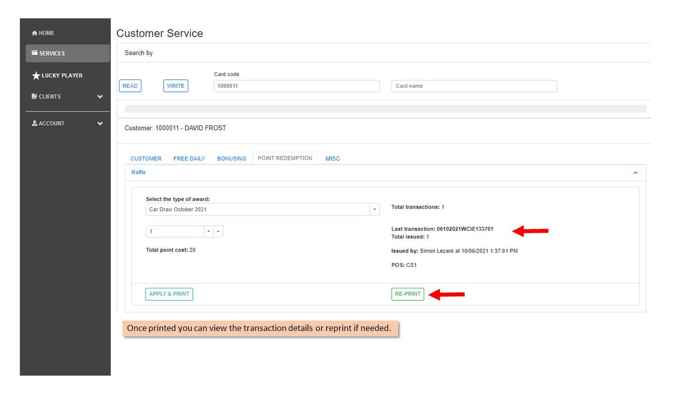Decrease quantity with down stepper arrow
675x394 pixels.
click(x=209, y=232)
